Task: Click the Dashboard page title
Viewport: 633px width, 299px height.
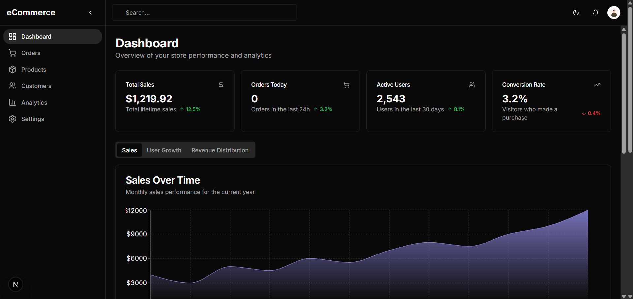Action: [147, 43]
